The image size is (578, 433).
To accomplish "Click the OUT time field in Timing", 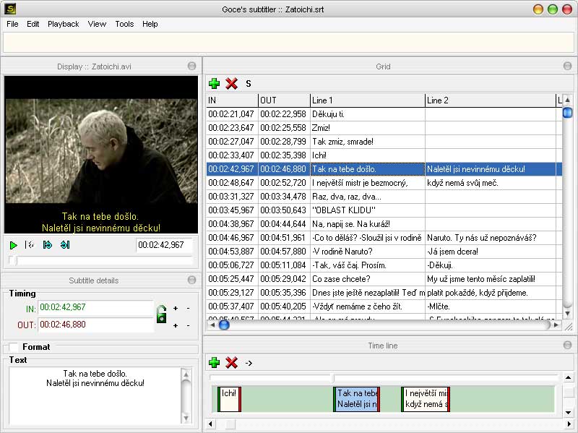I will click(95, 325).
